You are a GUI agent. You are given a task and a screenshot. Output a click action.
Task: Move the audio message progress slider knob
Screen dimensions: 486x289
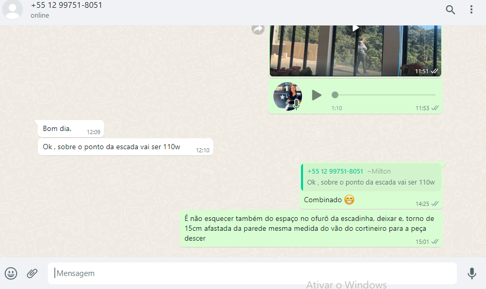(x=335, y=95)
